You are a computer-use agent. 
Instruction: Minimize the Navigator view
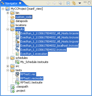coord(85,2)
